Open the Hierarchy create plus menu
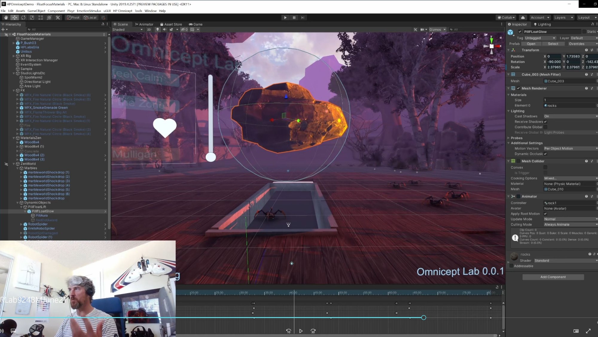598x337 pixels. (4, 30)
